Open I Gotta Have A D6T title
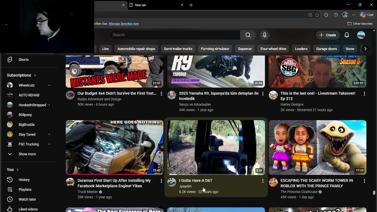377x212 pixels. (x=196, y=180)
